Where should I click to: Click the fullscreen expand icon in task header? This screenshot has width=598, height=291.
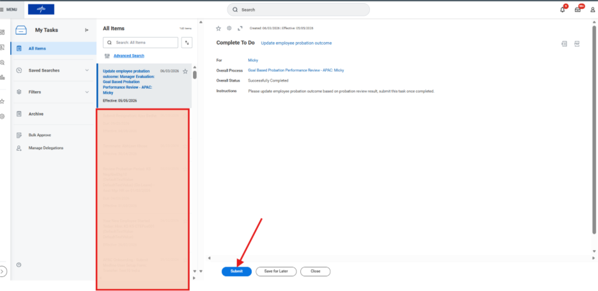coord(240,28)
